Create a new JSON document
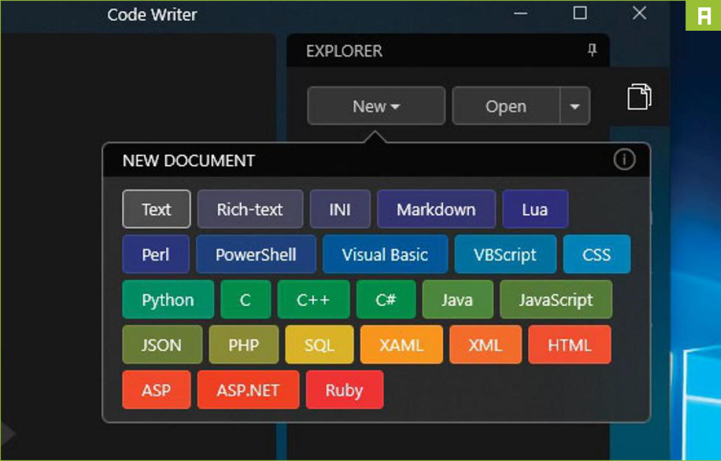Viewport: 721px width, 461px height. click(162, 344)
